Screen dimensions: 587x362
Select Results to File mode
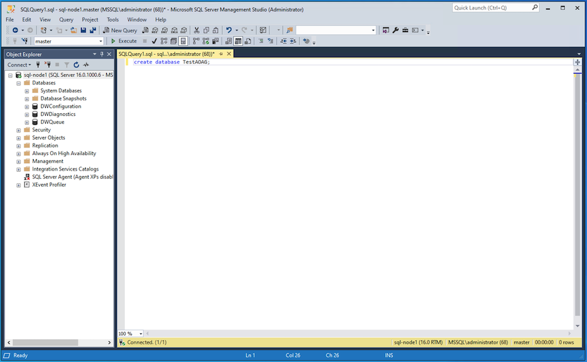click(248, 41)
